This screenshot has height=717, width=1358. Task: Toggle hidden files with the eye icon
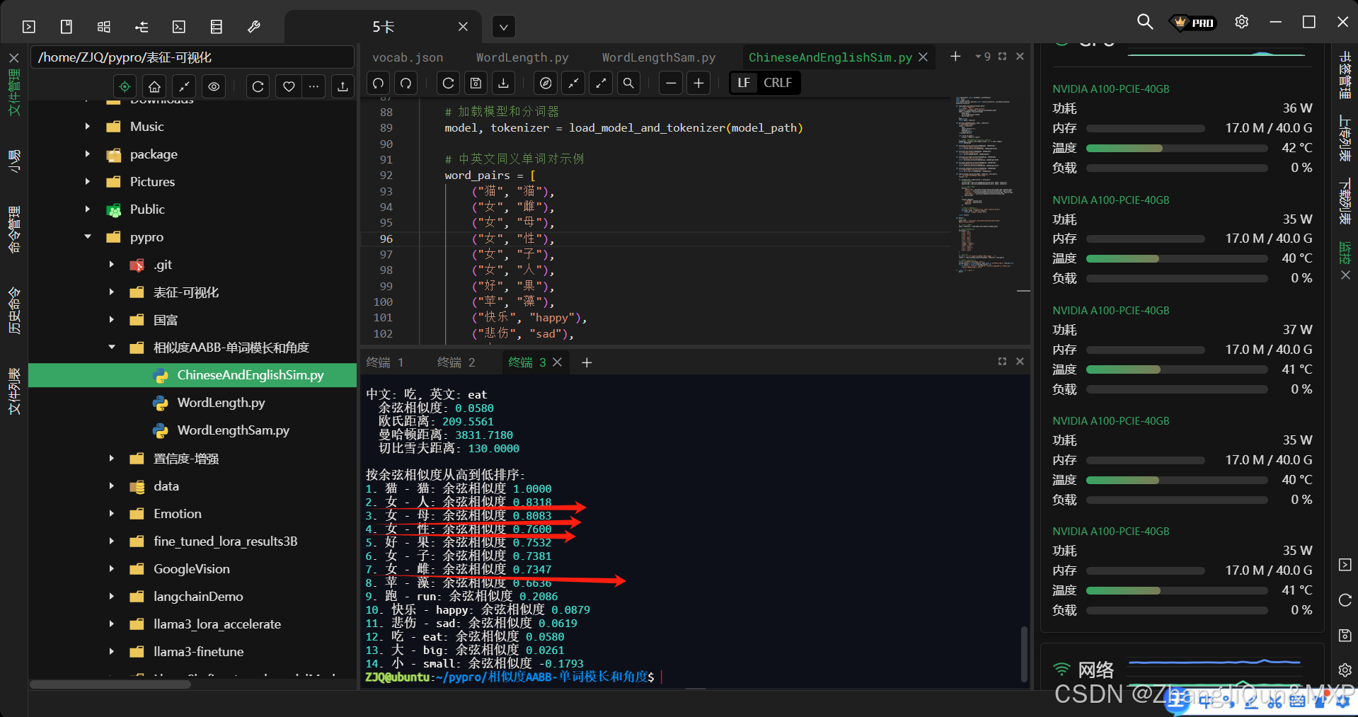(x=214, y=86)
